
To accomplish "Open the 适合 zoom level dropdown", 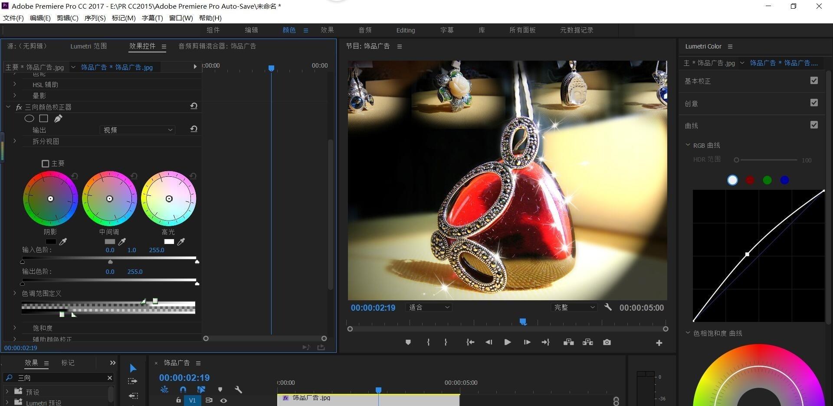I will tap(429, 307).
